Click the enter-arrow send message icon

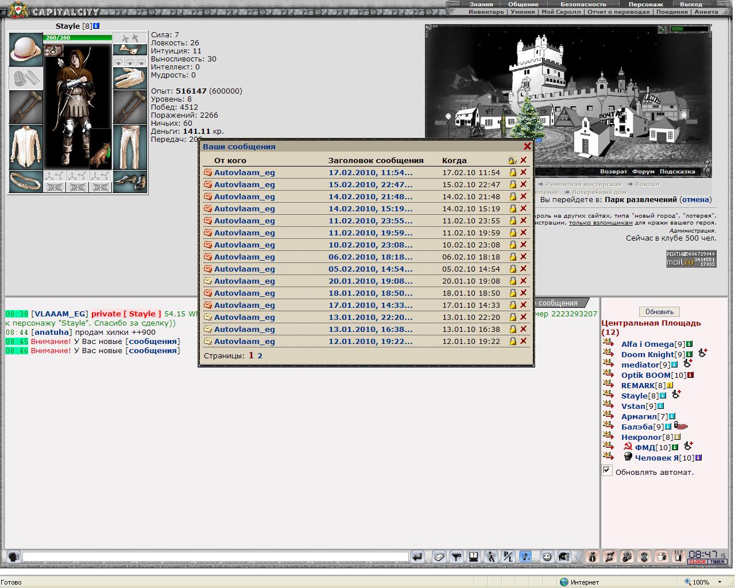[417, 556]
